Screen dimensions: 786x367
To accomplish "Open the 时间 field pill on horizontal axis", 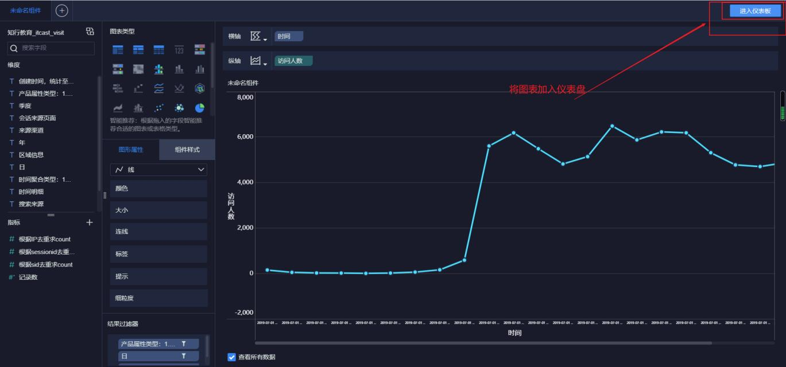I will (289, 37).
